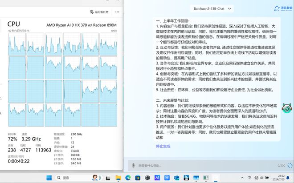Click the loading spinner icon beside the 0/200 counter

(x=290, y=165)
